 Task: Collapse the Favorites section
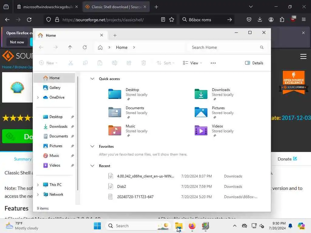[92, 147]
